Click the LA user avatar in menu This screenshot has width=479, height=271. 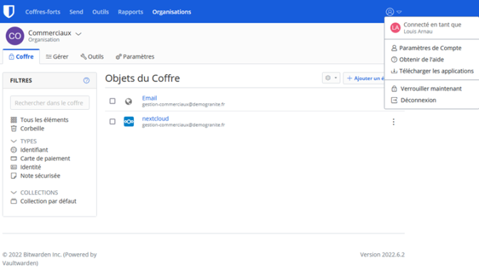396,28
